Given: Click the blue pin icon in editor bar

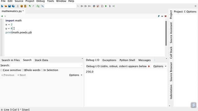Looking at the screenshot, I should (x=159, y=16).
